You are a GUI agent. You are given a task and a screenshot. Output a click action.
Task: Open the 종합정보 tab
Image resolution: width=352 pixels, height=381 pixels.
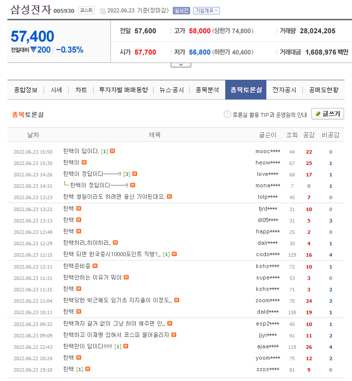(x=26, y=90)
